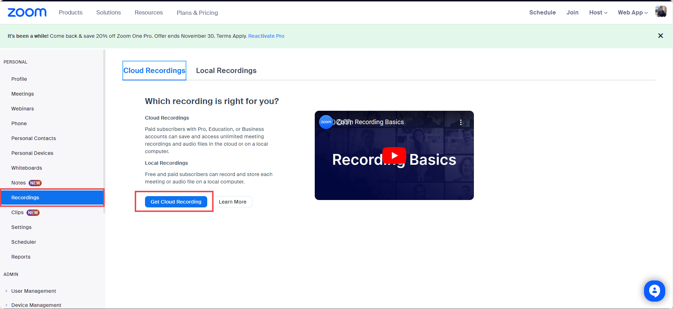The height and width of the screenshot is (309, 673).
Task: Open Personal Devices in sidebar
Action: (32, 153)
